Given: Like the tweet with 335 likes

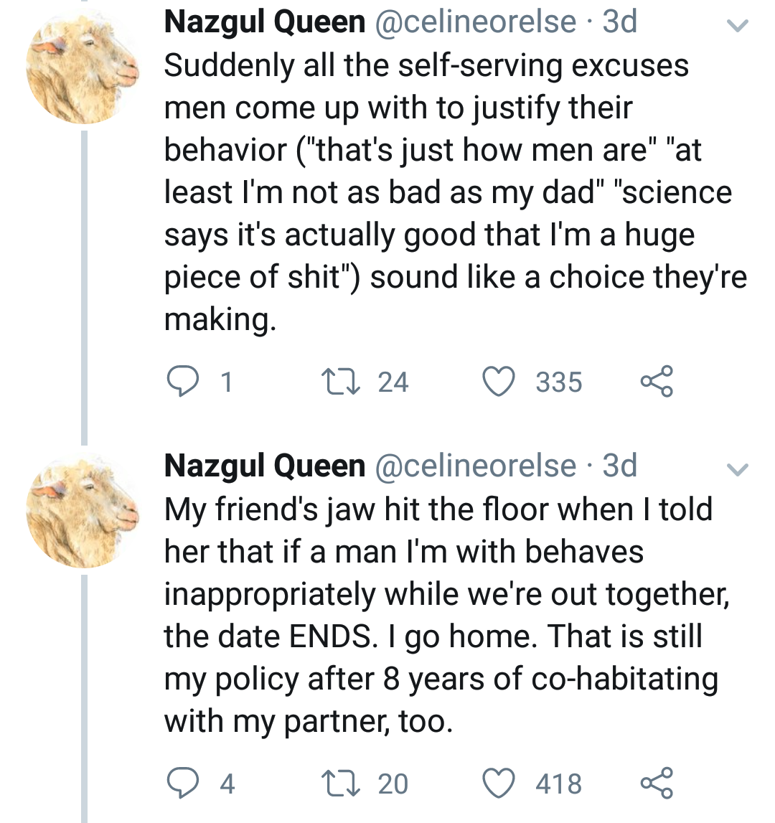Looking at the screenshot, I should 500,381.
